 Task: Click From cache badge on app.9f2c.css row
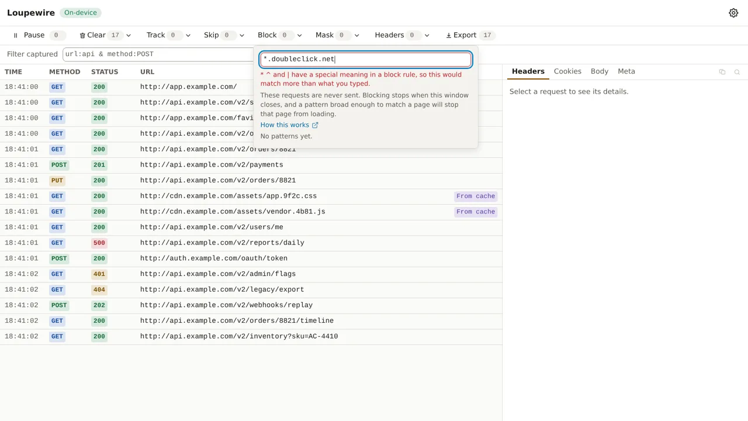click(x=476, y=196)
